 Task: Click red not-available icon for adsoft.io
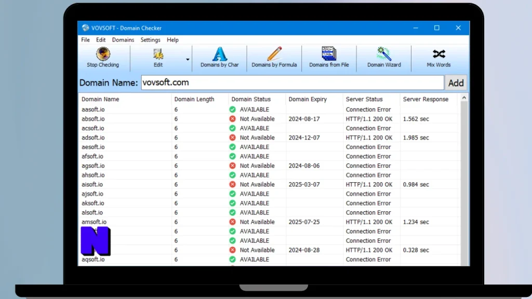click(x=232, y=137)
